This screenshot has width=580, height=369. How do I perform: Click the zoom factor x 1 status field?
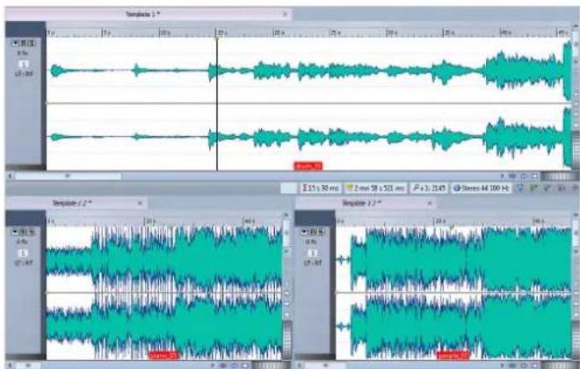pos(429,188)
